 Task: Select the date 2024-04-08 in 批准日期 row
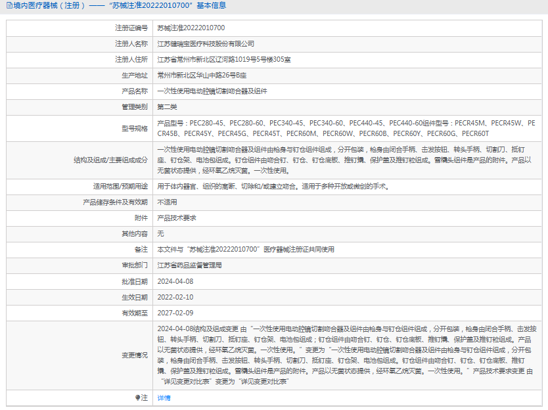[x=175, y=281]
